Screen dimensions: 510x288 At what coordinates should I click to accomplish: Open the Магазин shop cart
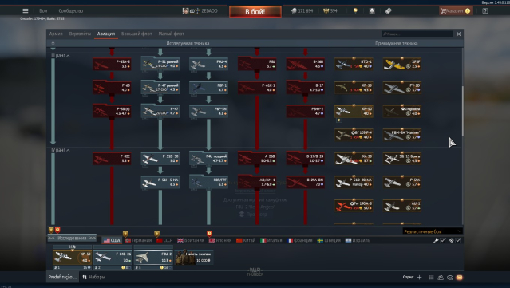[456, 10]
